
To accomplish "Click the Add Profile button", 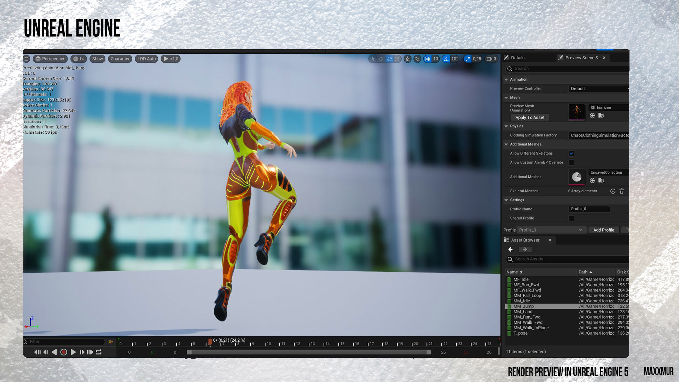I will (x=604, y=230).
